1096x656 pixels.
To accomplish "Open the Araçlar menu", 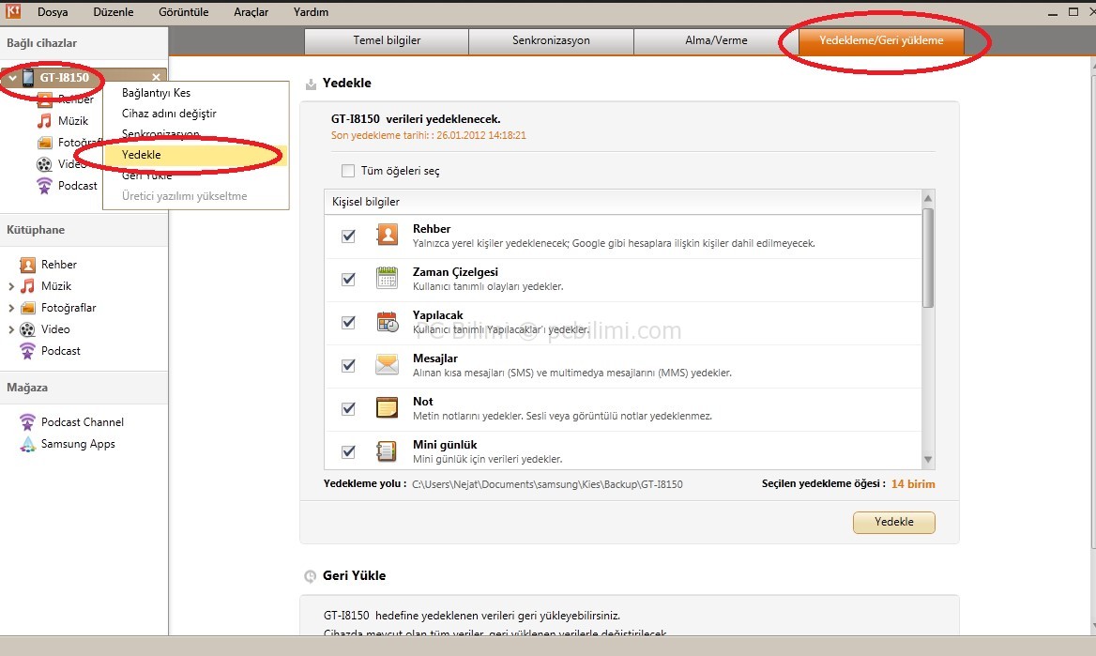I will (x=251, y=12).
